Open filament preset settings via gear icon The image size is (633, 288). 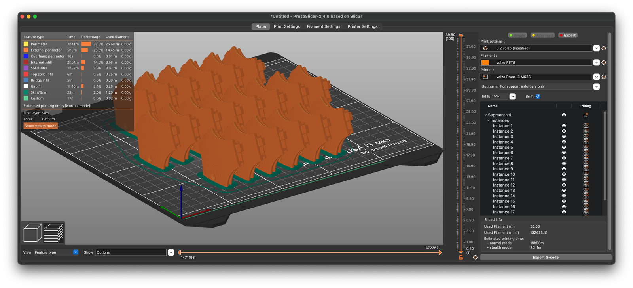pos(604,62)
